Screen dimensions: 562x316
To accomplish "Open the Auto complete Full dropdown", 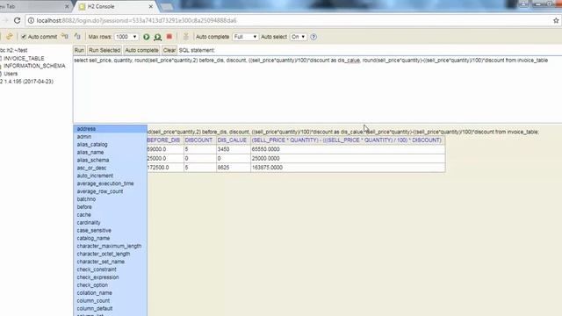I will click(245, 37).
